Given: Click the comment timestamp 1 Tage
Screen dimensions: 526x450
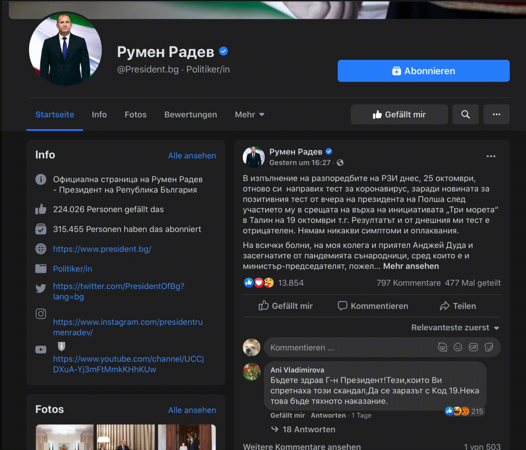Looking at the screenshot, I should (x=361, y=415).
